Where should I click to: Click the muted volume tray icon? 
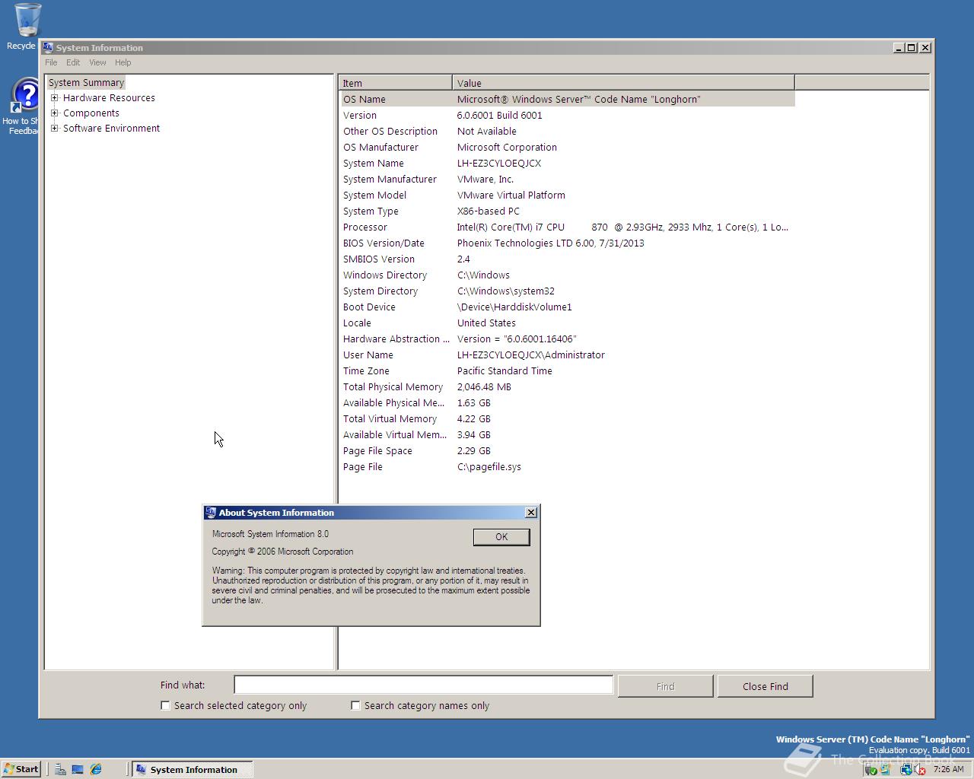[919, 769]
